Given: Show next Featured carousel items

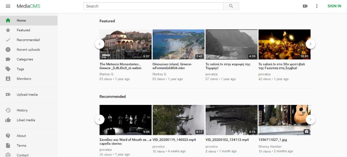Looking at the screenshot, I should click(311, 44).
